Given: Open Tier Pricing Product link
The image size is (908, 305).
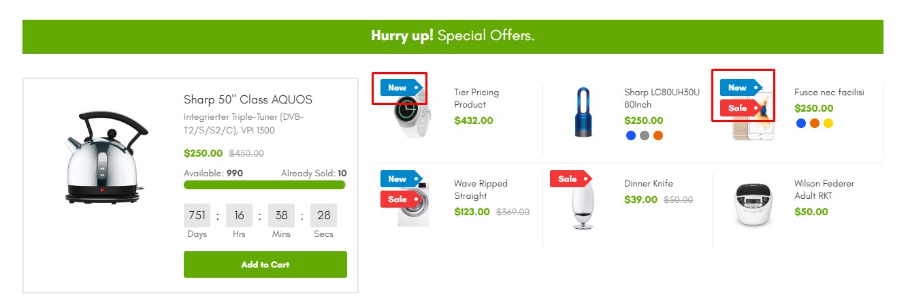Looking at the screenshot, I should point(476,98).
